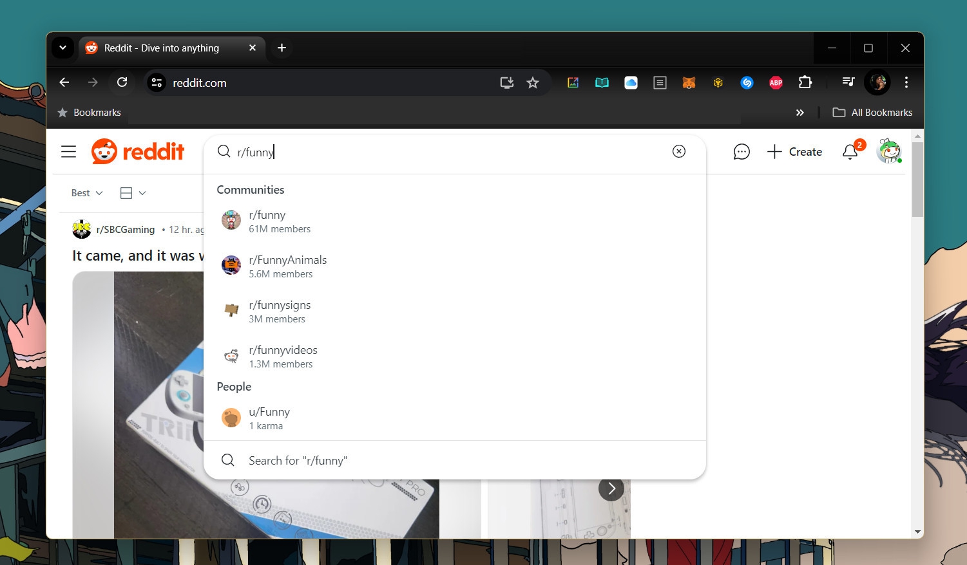The image size is (967, 565).
Task: View site information icon
Action: [157, 82]
